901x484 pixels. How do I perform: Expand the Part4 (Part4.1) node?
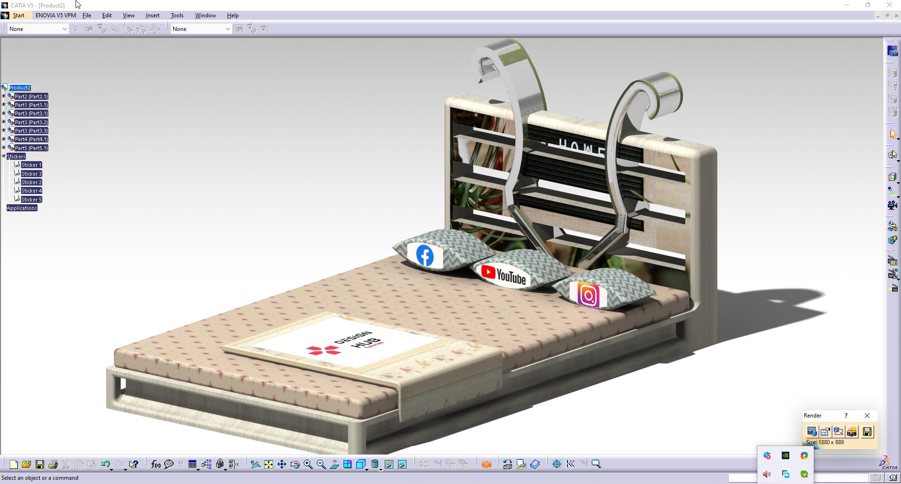pos(4,139)
